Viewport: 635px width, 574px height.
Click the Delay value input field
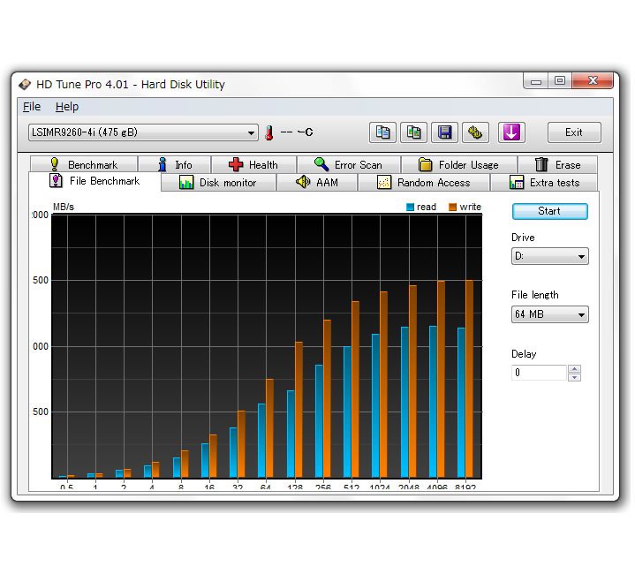pyautogui.click(x=539, y=373)
